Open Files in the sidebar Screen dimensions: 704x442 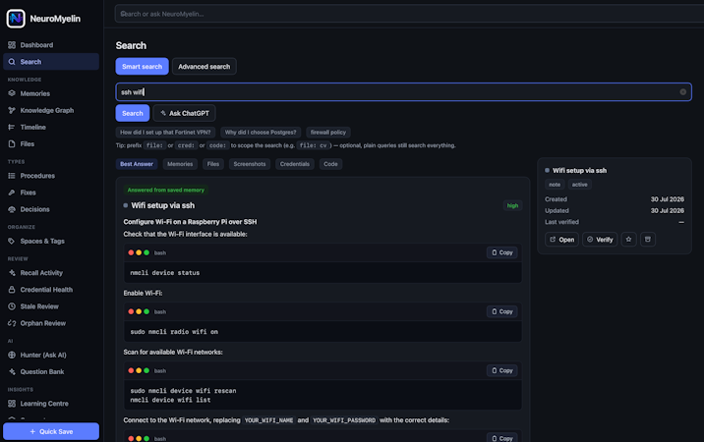point(51,144)
